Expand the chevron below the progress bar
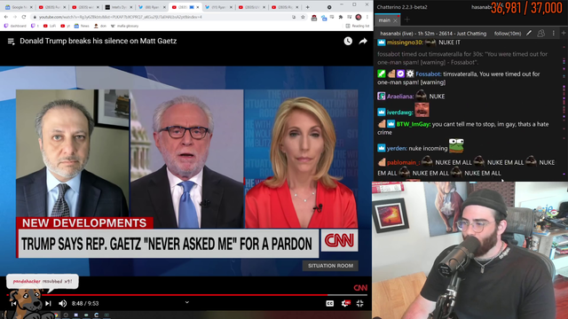The width and height of the screenshot is (568, 319). 187,302
